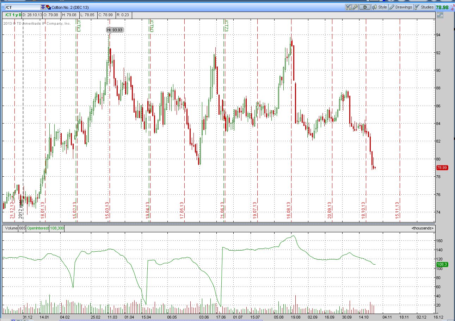The image size is (455, 321).
Task: Click the Cotton No. 2 (DEC 13) title
Action: (x=70, y=7)
